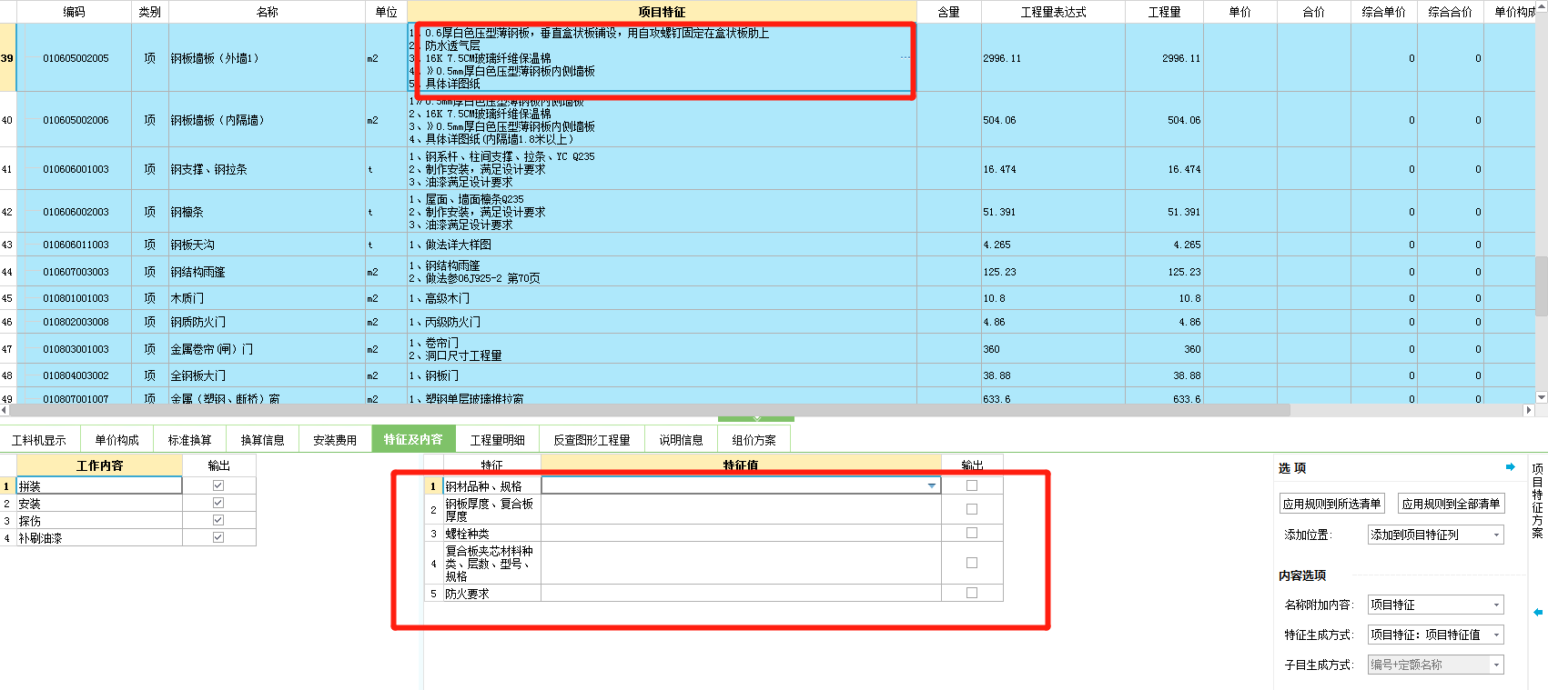Open the ellipsis editor in row 39's 项目特征 cell
Screen dimensions: 1548x690
click(x=906, y=57)
